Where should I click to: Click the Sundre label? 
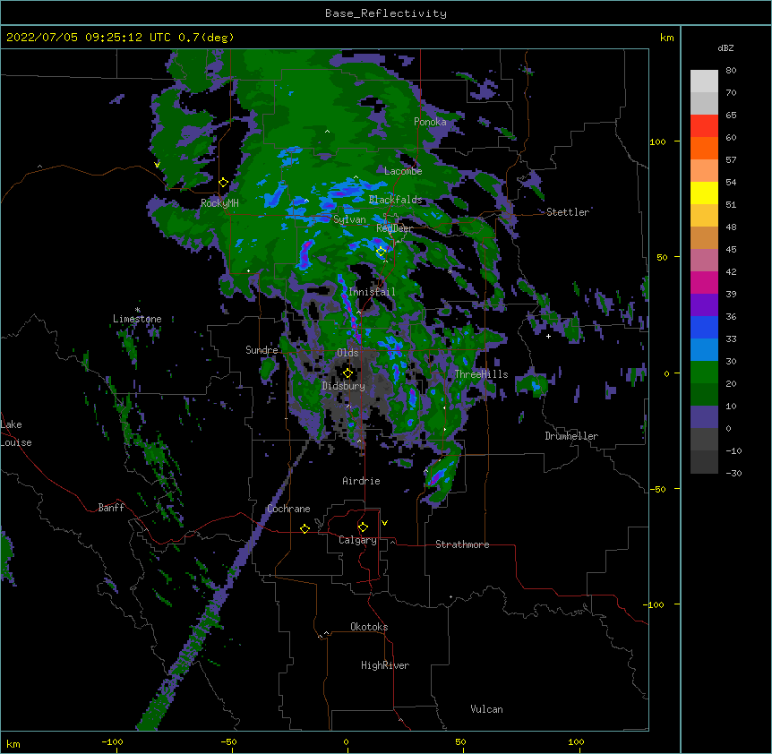point(262,350)
